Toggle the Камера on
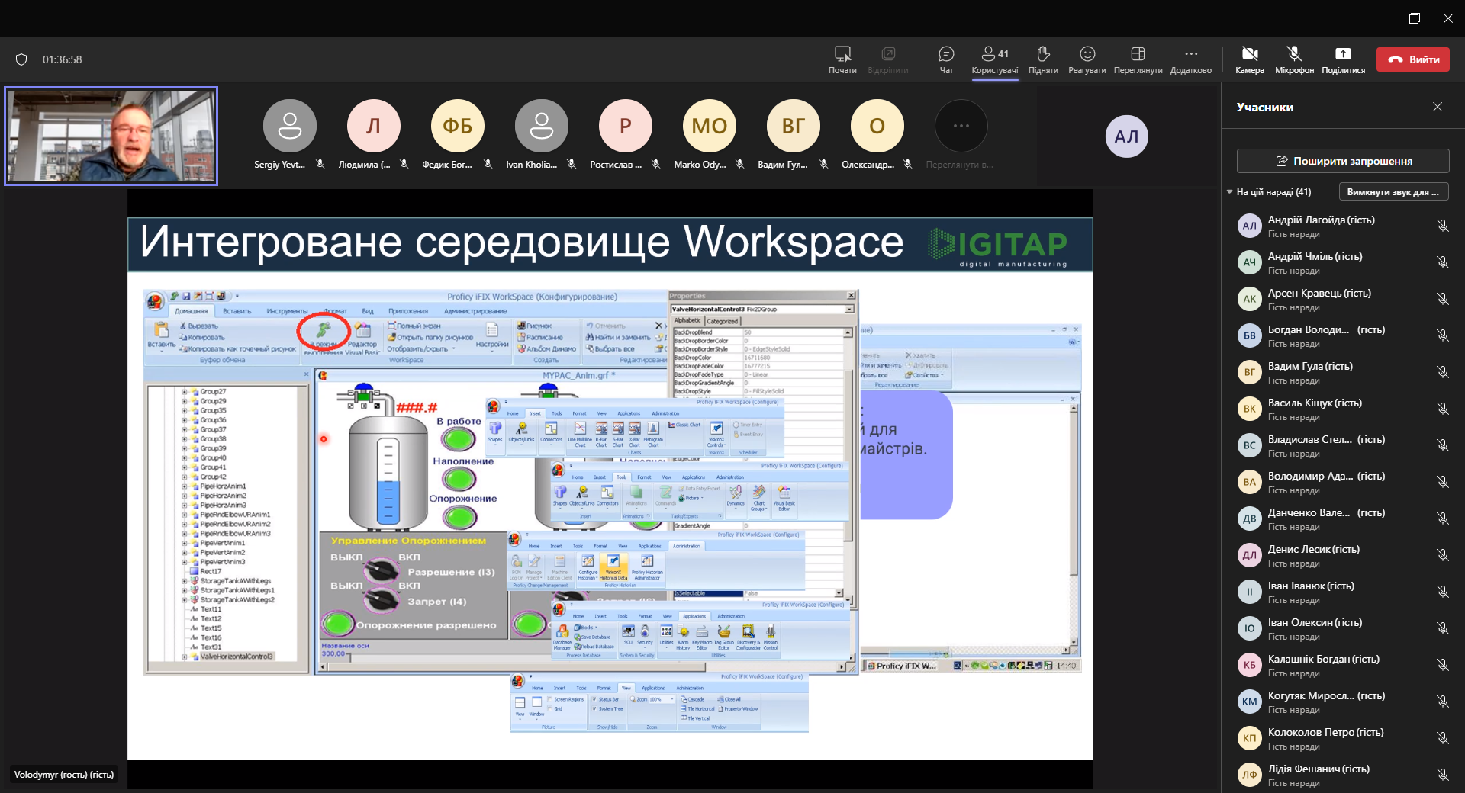This screenshot has width=1465, height=793. tap(1249, 59)
